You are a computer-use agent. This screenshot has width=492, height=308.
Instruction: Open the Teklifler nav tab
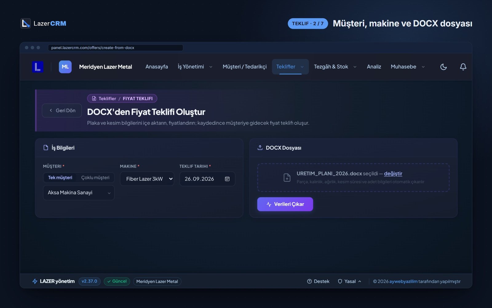[290, 67]
